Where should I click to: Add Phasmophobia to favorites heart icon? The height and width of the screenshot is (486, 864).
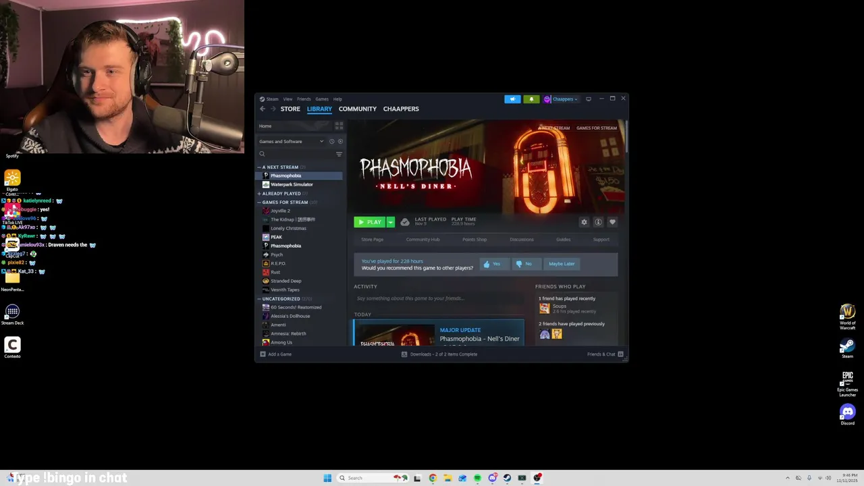pyautogui.click(x=612, y=222)
